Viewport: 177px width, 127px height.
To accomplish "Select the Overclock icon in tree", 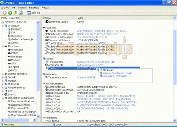I will 9,36.
